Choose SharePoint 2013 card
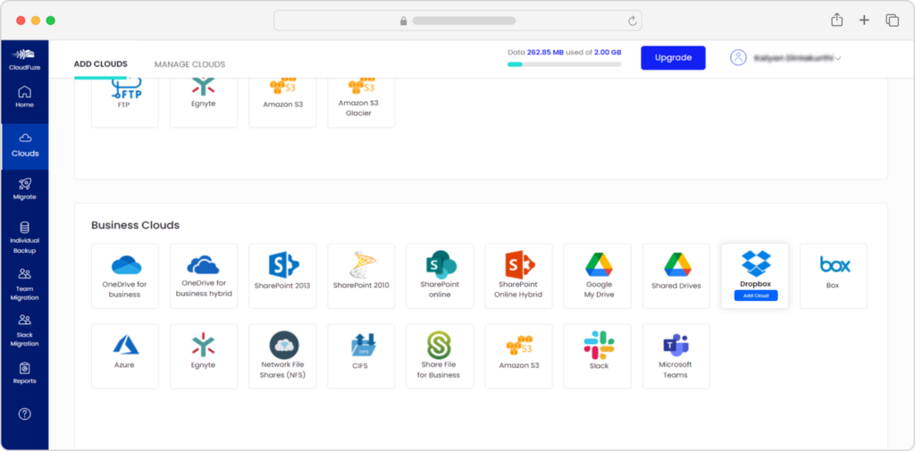This screenshot has height=451, width=915. tap(282, 276)
